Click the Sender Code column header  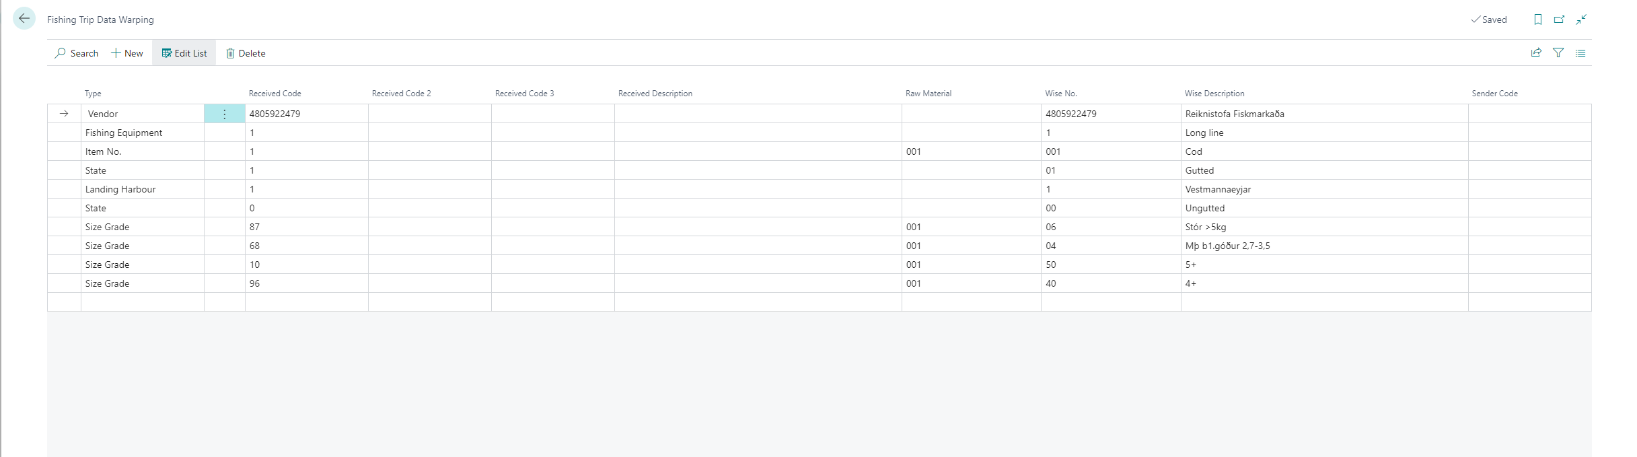[x=1494, y=94]
